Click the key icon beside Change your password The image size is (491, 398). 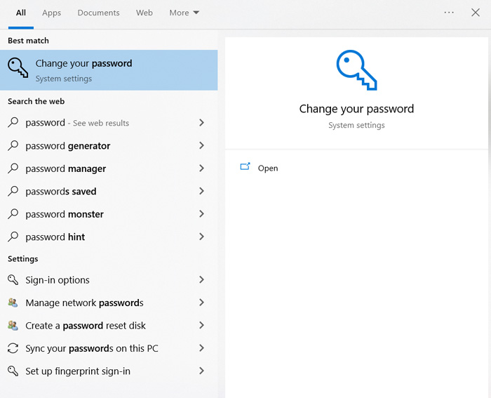click(18, 67)
